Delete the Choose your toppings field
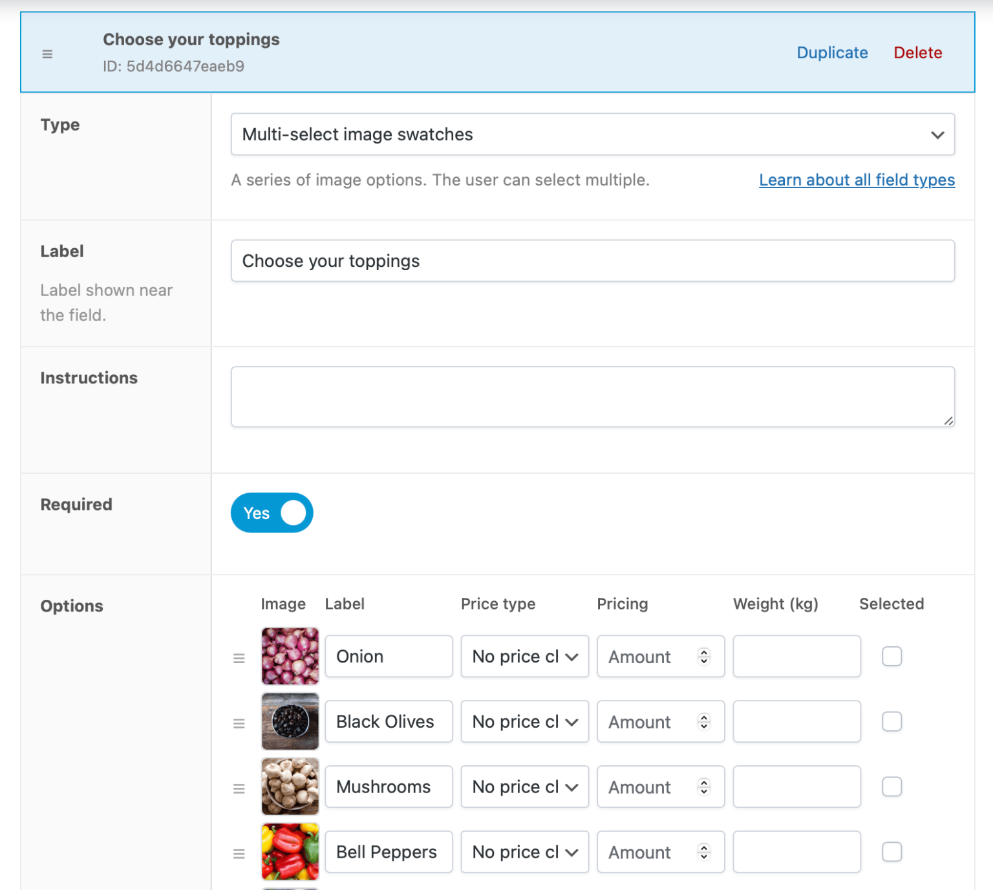 click(917, 53)
